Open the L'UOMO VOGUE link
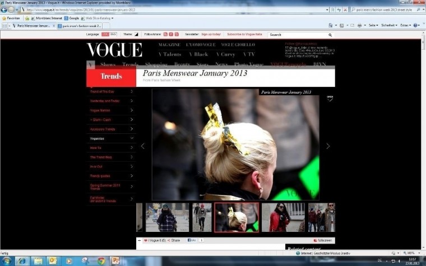426x266 pixels. 201,44
